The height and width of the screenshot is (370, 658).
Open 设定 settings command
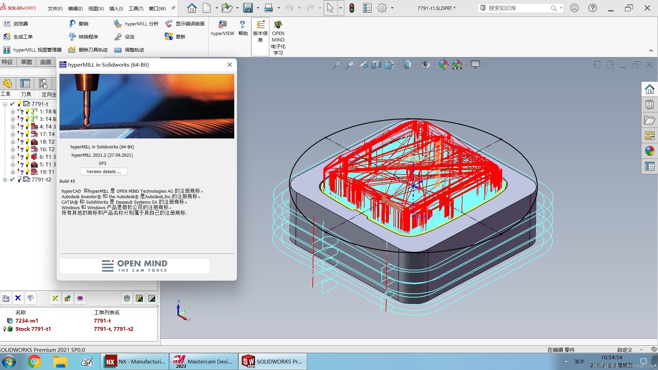click(x=125, y=37)
